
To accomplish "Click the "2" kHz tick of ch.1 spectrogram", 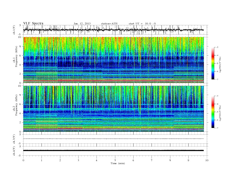I will (x=20, y=74).
